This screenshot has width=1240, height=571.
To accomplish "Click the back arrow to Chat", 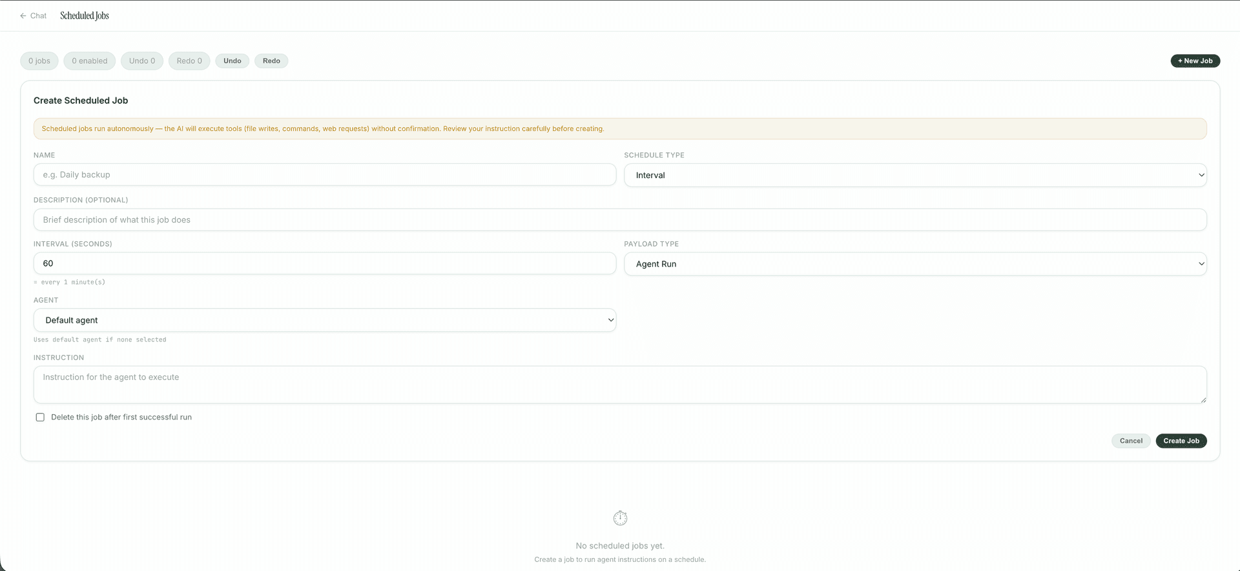I will coord(23,15).
